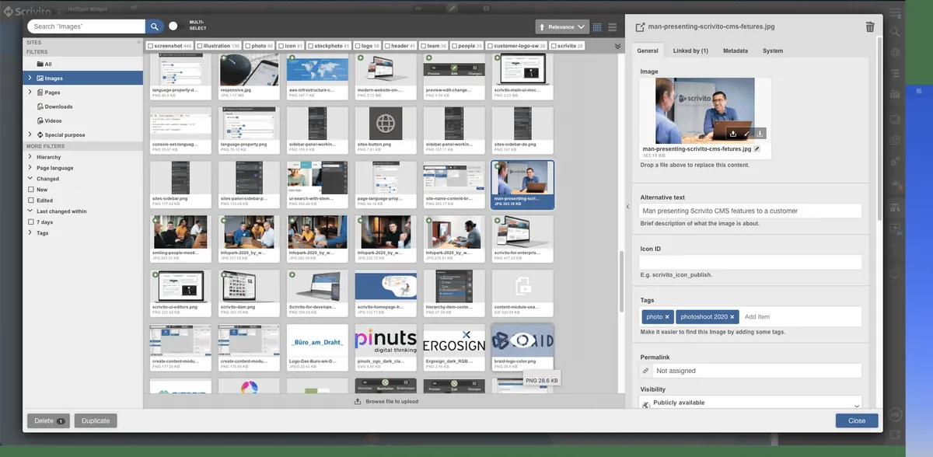The height and width of the screenshot is (457, 933).
Task: Toggle the Multi-Select switch
Action: (x=173, y=26)
